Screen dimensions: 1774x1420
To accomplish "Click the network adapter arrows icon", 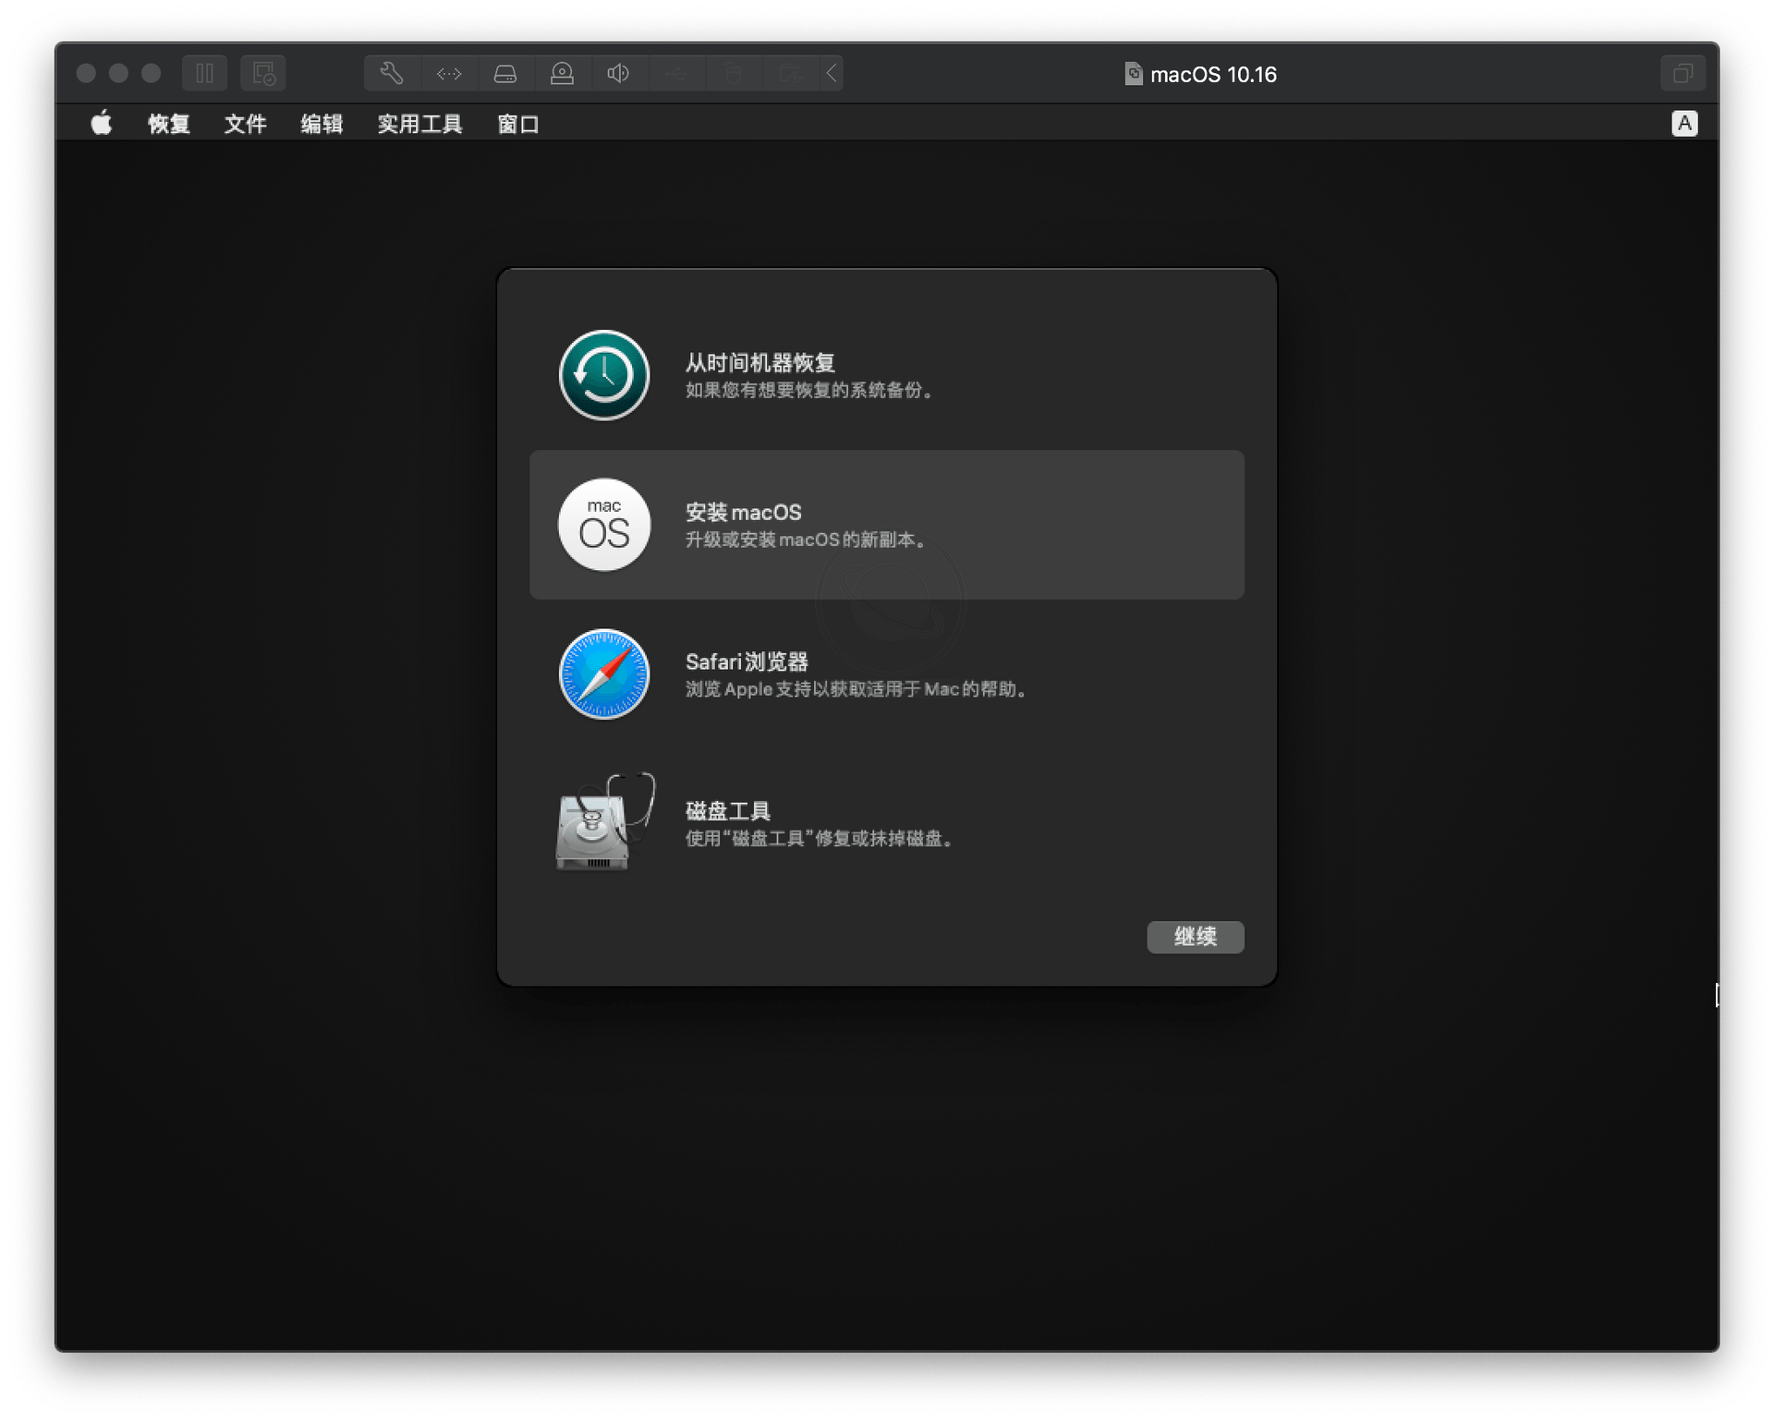I will pos(449,73).
